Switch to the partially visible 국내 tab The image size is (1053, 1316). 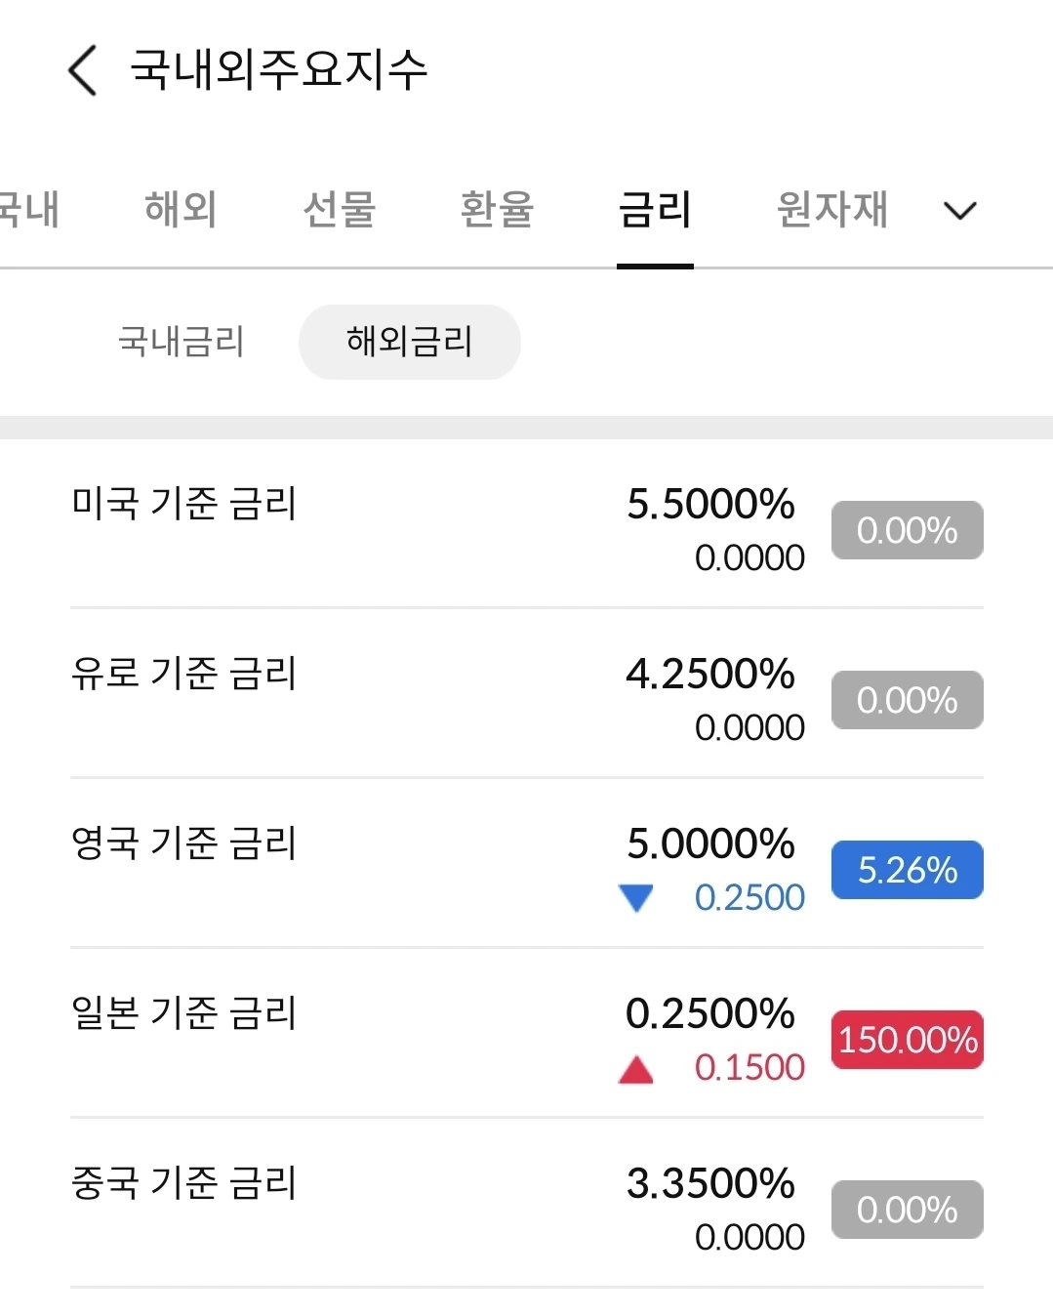click(x=29, y=209)
